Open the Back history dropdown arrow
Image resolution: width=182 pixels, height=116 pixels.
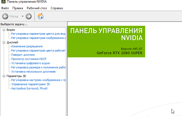click(23, 16)
